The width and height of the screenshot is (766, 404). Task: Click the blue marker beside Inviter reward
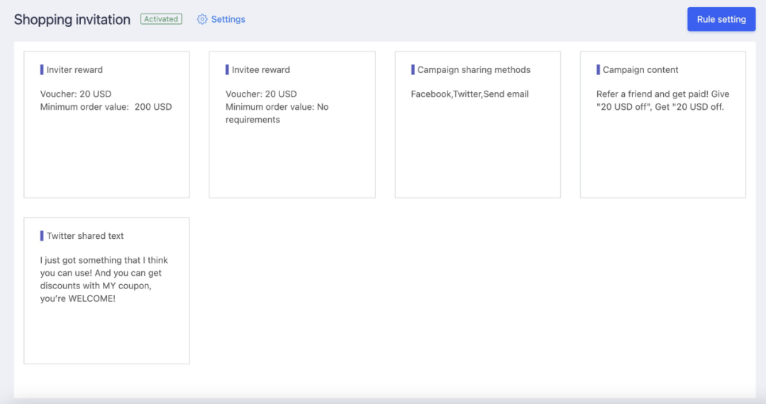(x=42, y=69)
